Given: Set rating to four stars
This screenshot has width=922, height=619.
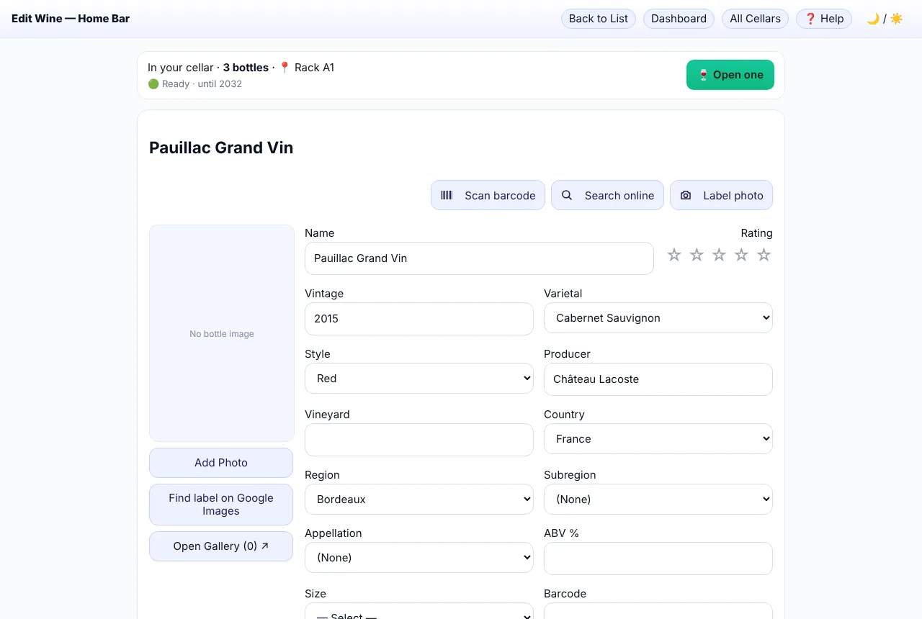Looking at the screenshot, I should (741, 255).
